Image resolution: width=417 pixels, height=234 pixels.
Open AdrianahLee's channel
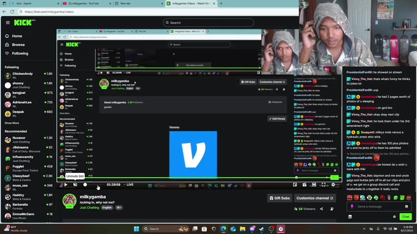click(29, 104)
